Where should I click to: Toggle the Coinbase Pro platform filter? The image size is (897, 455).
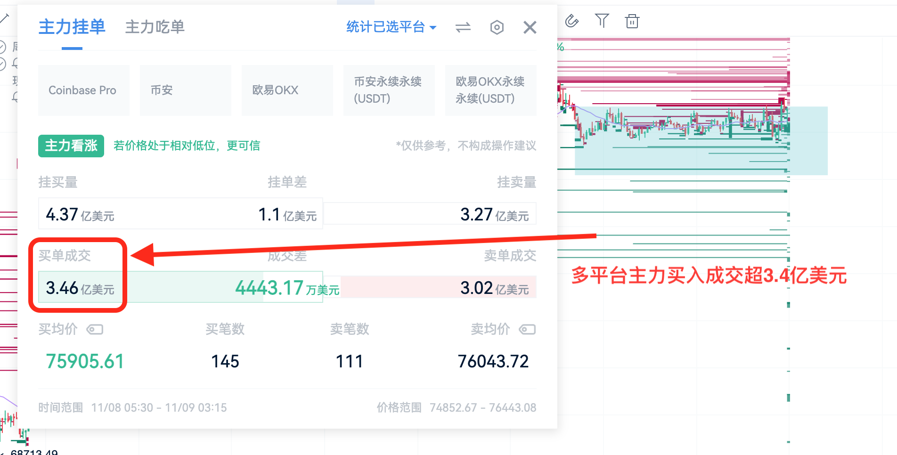pyautogui.click(x=83, y=90)
